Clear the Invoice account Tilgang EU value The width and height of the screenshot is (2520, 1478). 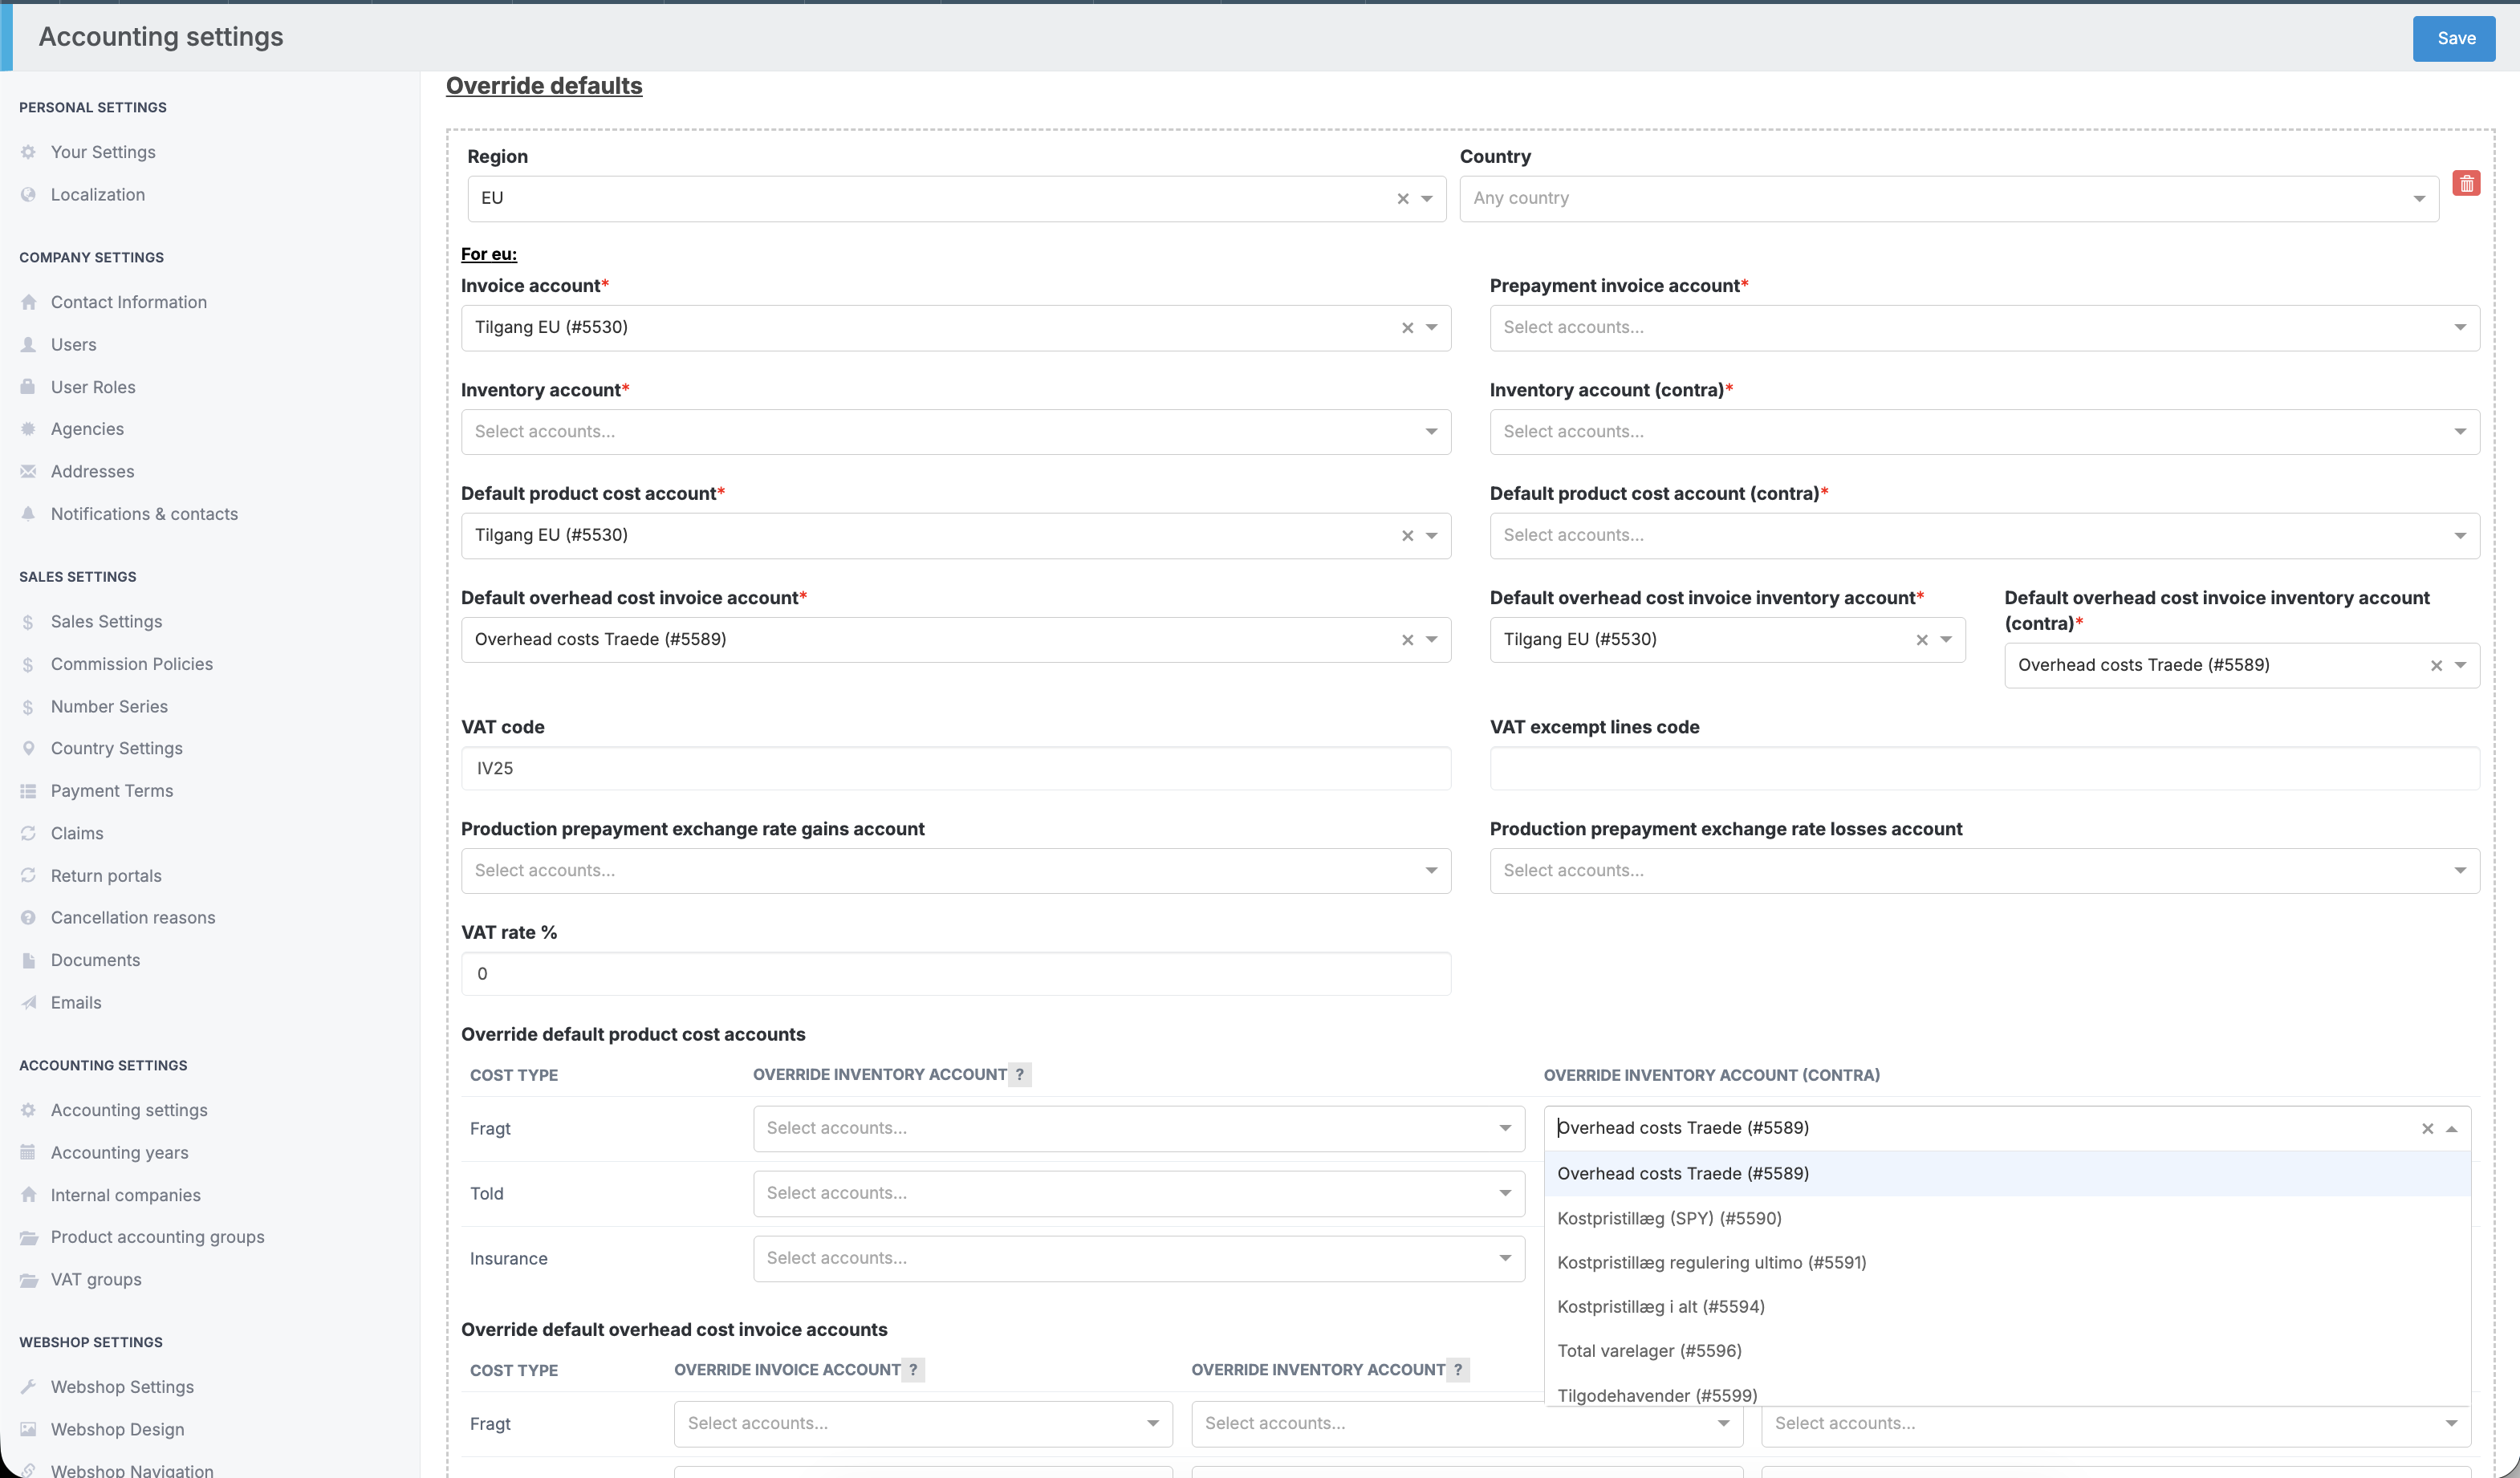1407,328
